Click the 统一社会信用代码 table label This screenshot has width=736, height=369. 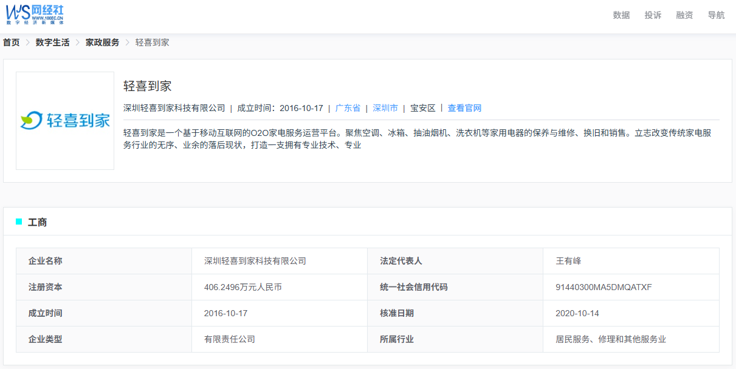[414, 287]
